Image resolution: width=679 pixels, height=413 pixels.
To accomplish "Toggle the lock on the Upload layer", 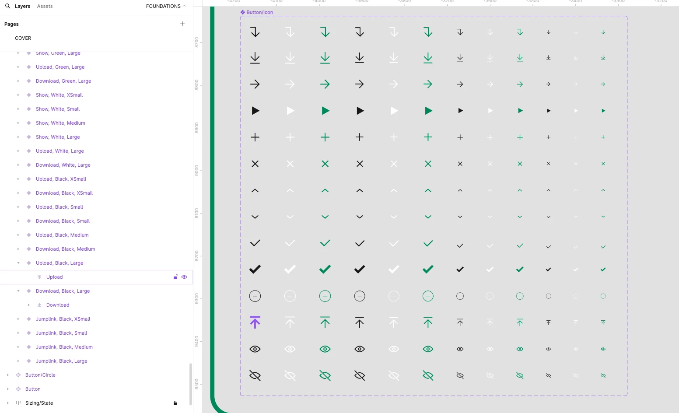I will tap(175, 277).
